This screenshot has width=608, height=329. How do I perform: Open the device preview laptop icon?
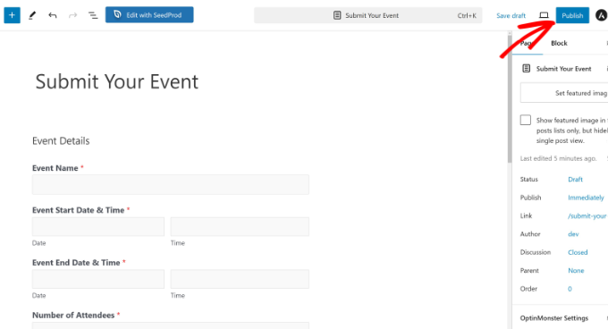pyautogui.click(x=544, y=15)
